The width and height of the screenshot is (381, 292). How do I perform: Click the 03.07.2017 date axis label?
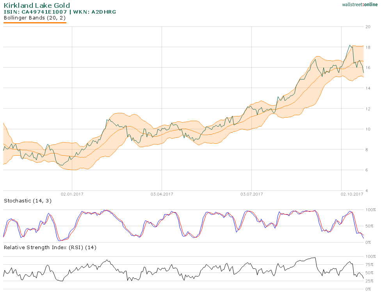pos(252,194)
